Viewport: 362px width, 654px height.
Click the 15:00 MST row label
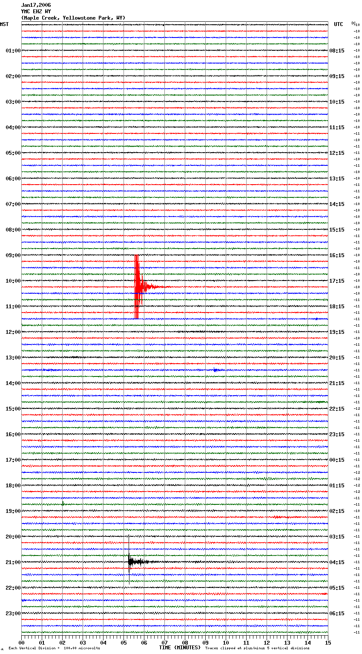pyautogui.click(x=13, y=409)
